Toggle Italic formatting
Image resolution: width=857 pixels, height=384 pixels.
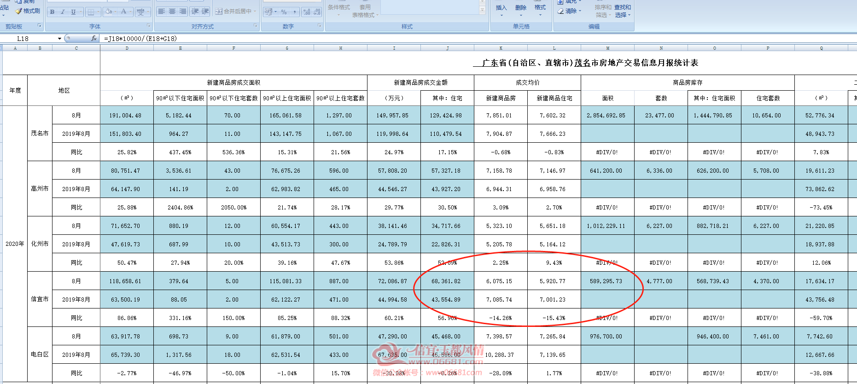click(63, 12)
